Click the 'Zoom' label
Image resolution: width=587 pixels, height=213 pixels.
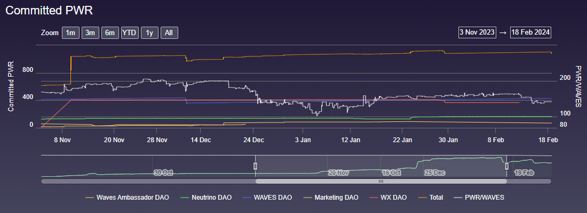pyautogui.click(x=50, y=33)
